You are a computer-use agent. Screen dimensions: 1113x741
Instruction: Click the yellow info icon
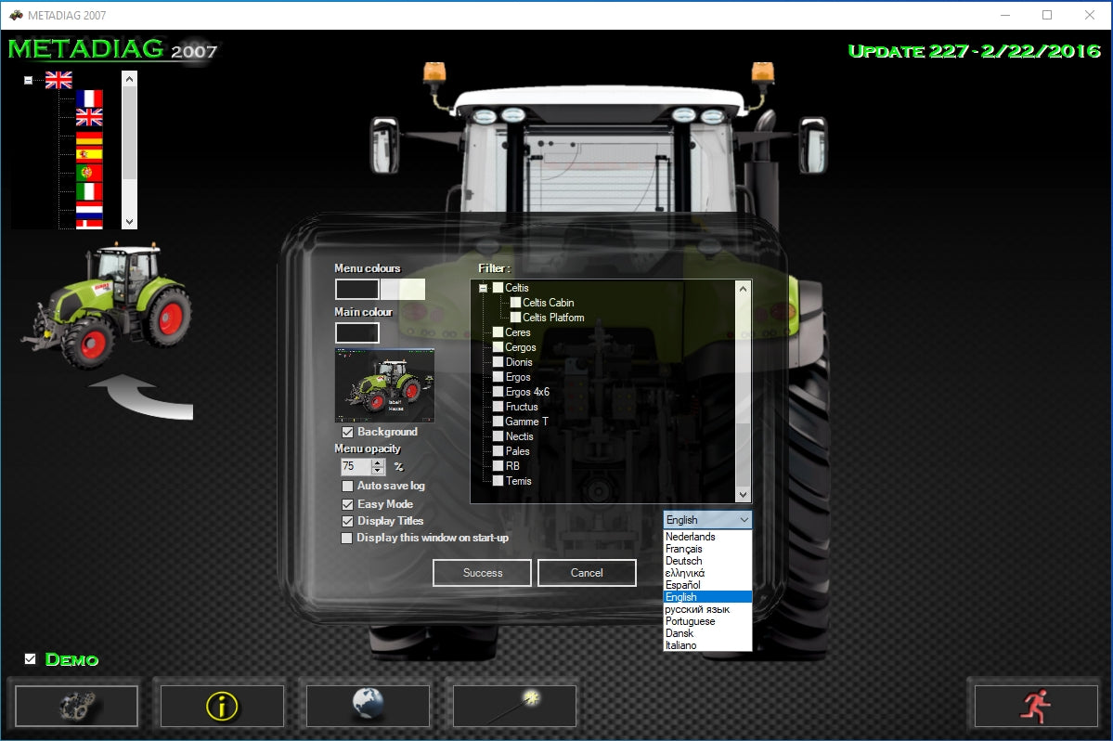[x=221, y=706]
